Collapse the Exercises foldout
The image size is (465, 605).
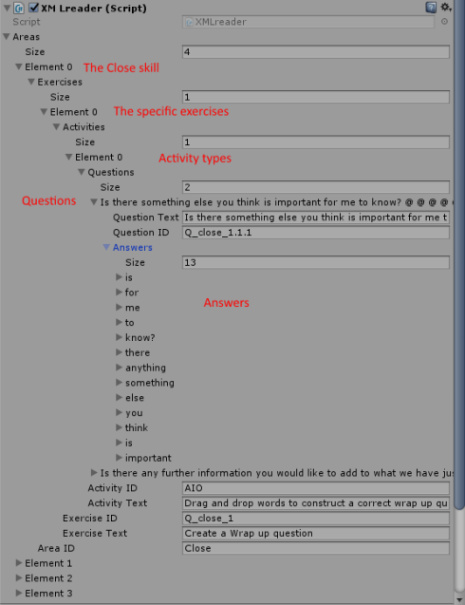(31, 82)
